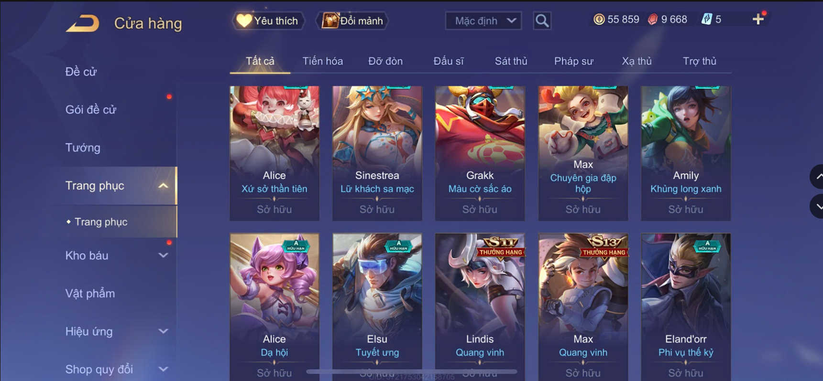Open the Yêu thích favorites button

(268, 21)
